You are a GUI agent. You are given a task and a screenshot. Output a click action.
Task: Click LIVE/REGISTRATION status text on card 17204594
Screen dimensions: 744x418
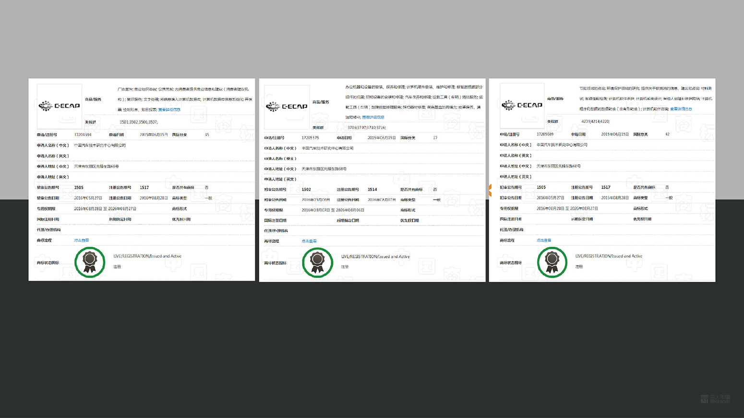(147, 256)
